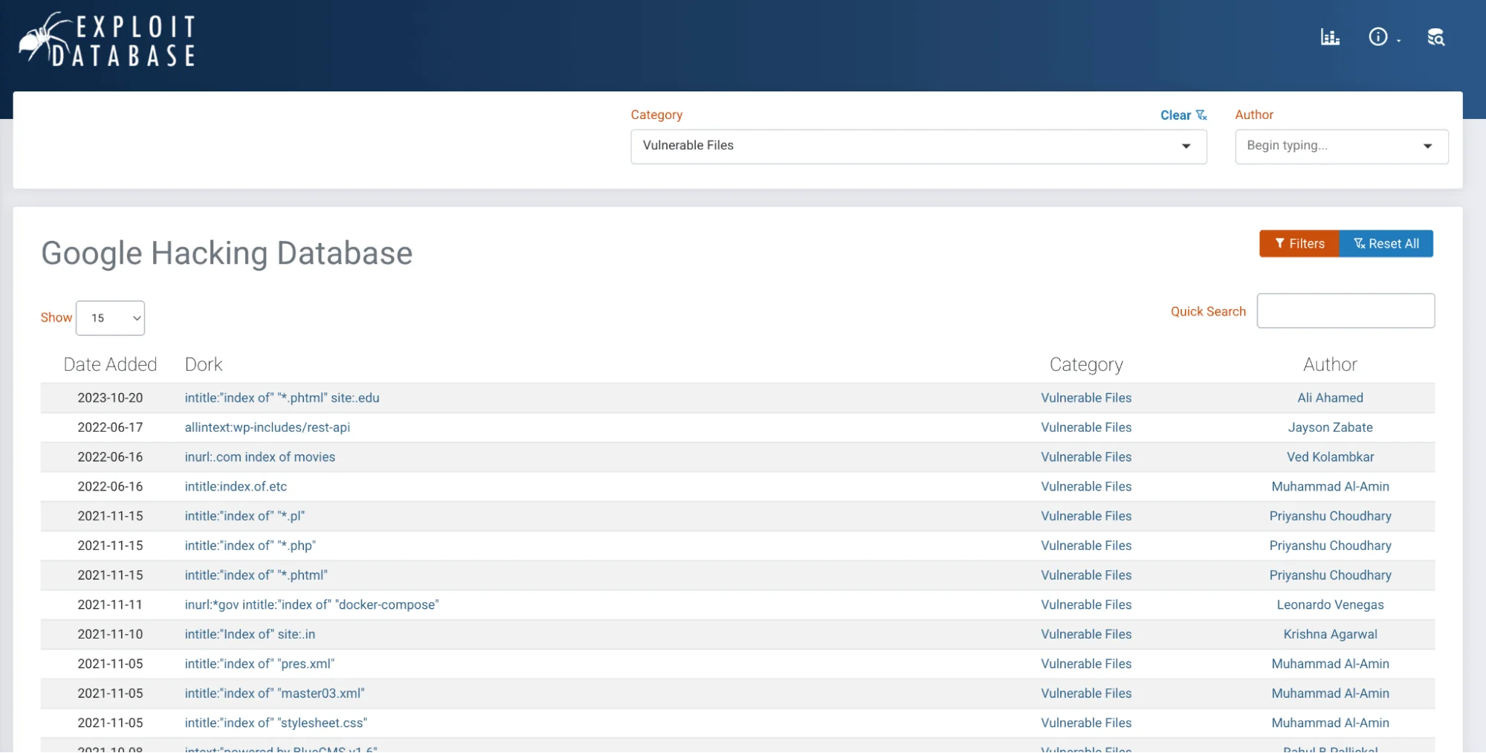Open dork intitle:"index of" "pres.xml"
Image resolution: width=1486 pixels, height=753 pixels.
[259, 664]
